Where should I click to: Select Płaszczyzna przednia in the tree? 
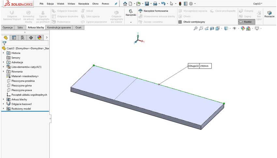[x=23, y=81]
